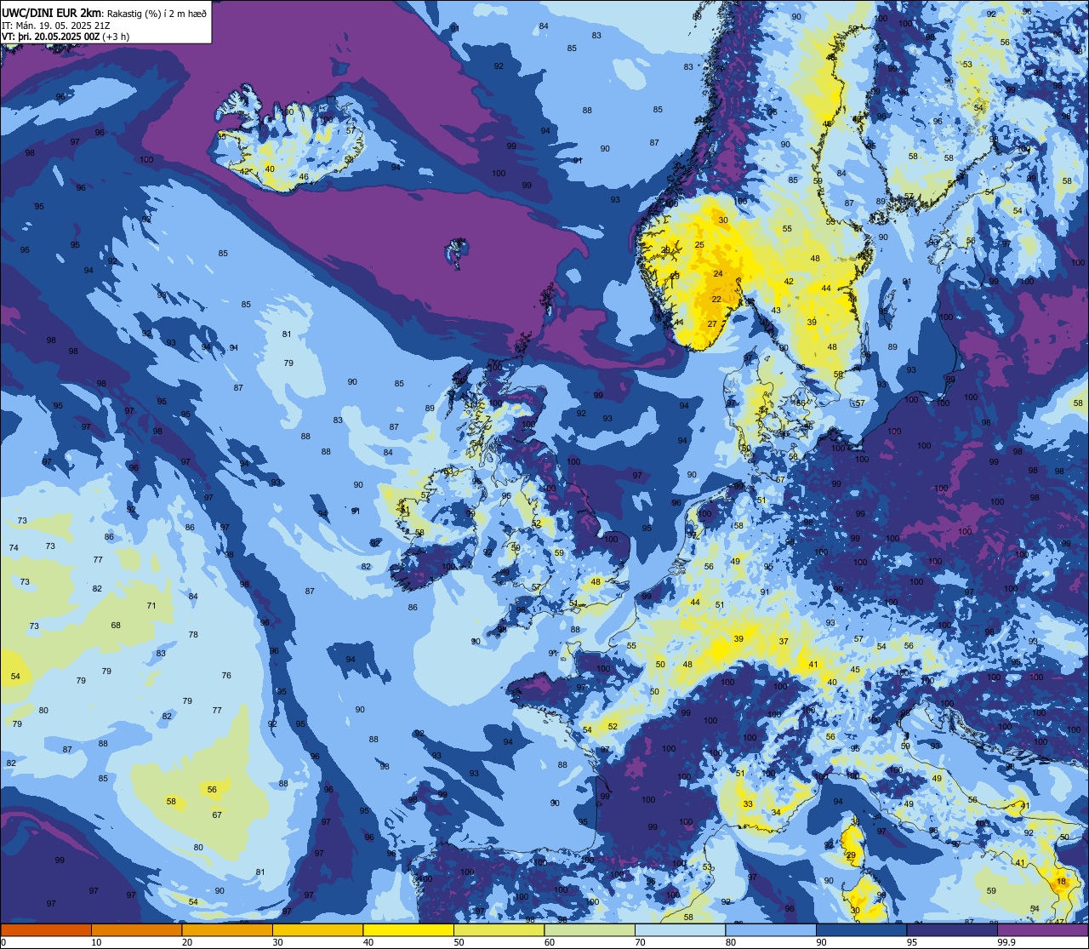Click the 60–70 pale green legend swatch
1089x949 pixels.
pyautogui.click(x=590, y=929)
